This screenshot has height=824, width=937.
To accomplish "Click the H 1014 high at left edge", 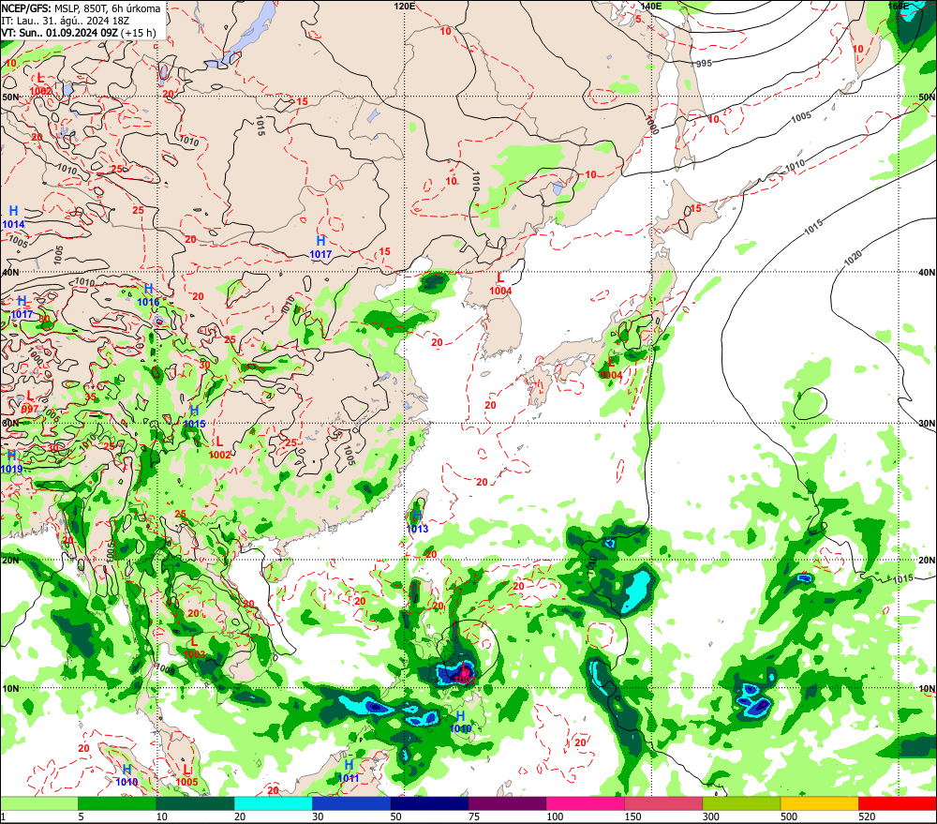I will tap(13, 217).
